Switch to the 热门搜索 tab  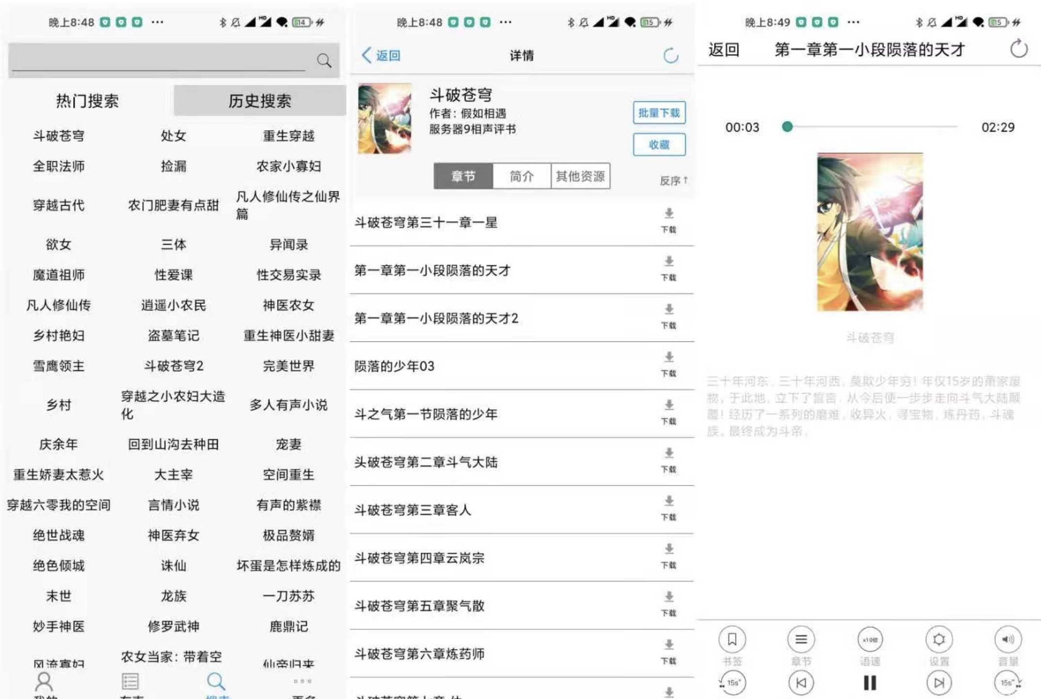(88, 101)
